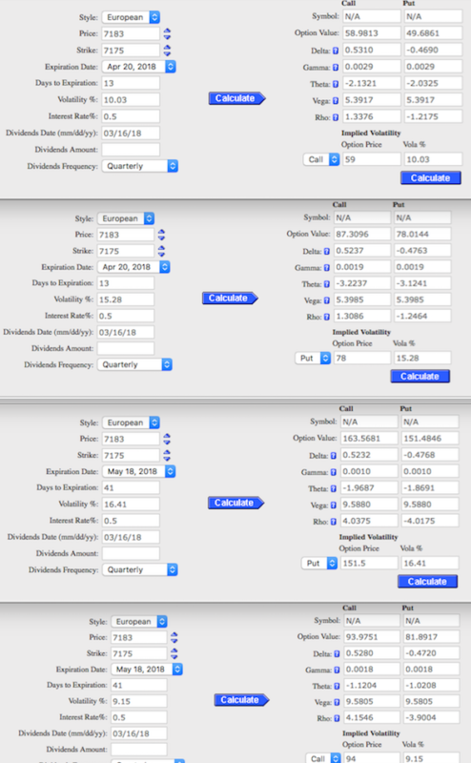Image resolution: width=471 pixels, height=763 pixels.
Task: Open the May 18, 2018 expiration dropdown in fourth calculator
Action: tap(147, 670)
